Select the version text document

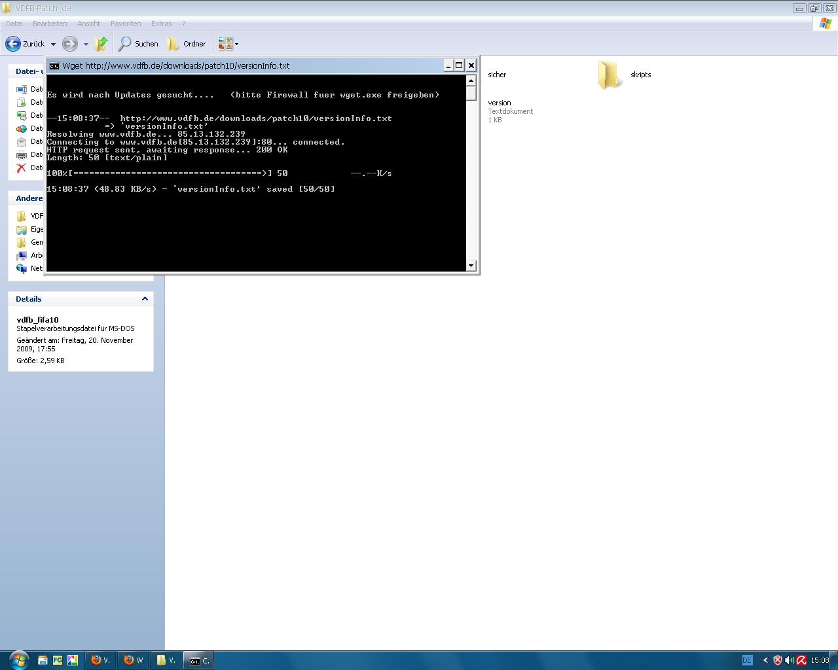coord(500,103)
